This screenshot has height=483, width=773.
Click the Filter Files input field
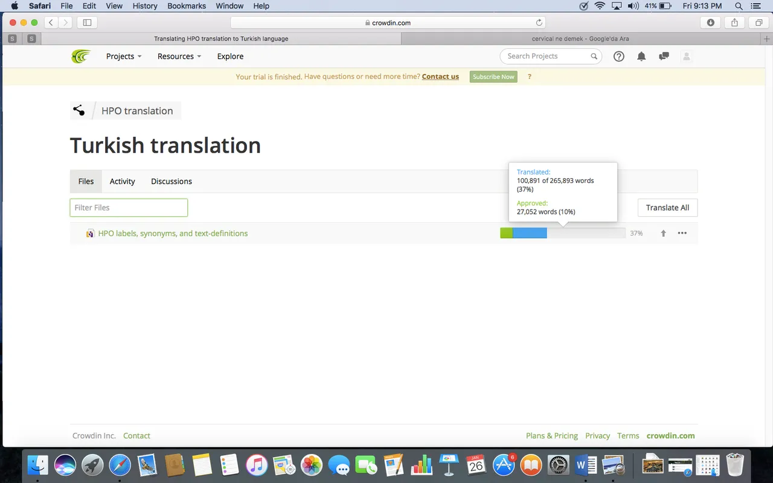click(129, 208)
